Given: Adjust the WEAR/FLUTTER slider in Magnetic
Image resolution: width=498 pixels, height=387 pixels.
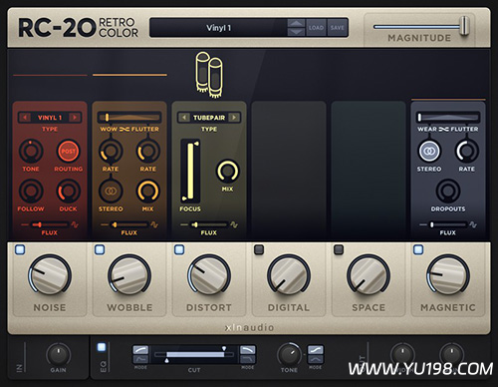Looking at the screenshot, I should point(448,117).
